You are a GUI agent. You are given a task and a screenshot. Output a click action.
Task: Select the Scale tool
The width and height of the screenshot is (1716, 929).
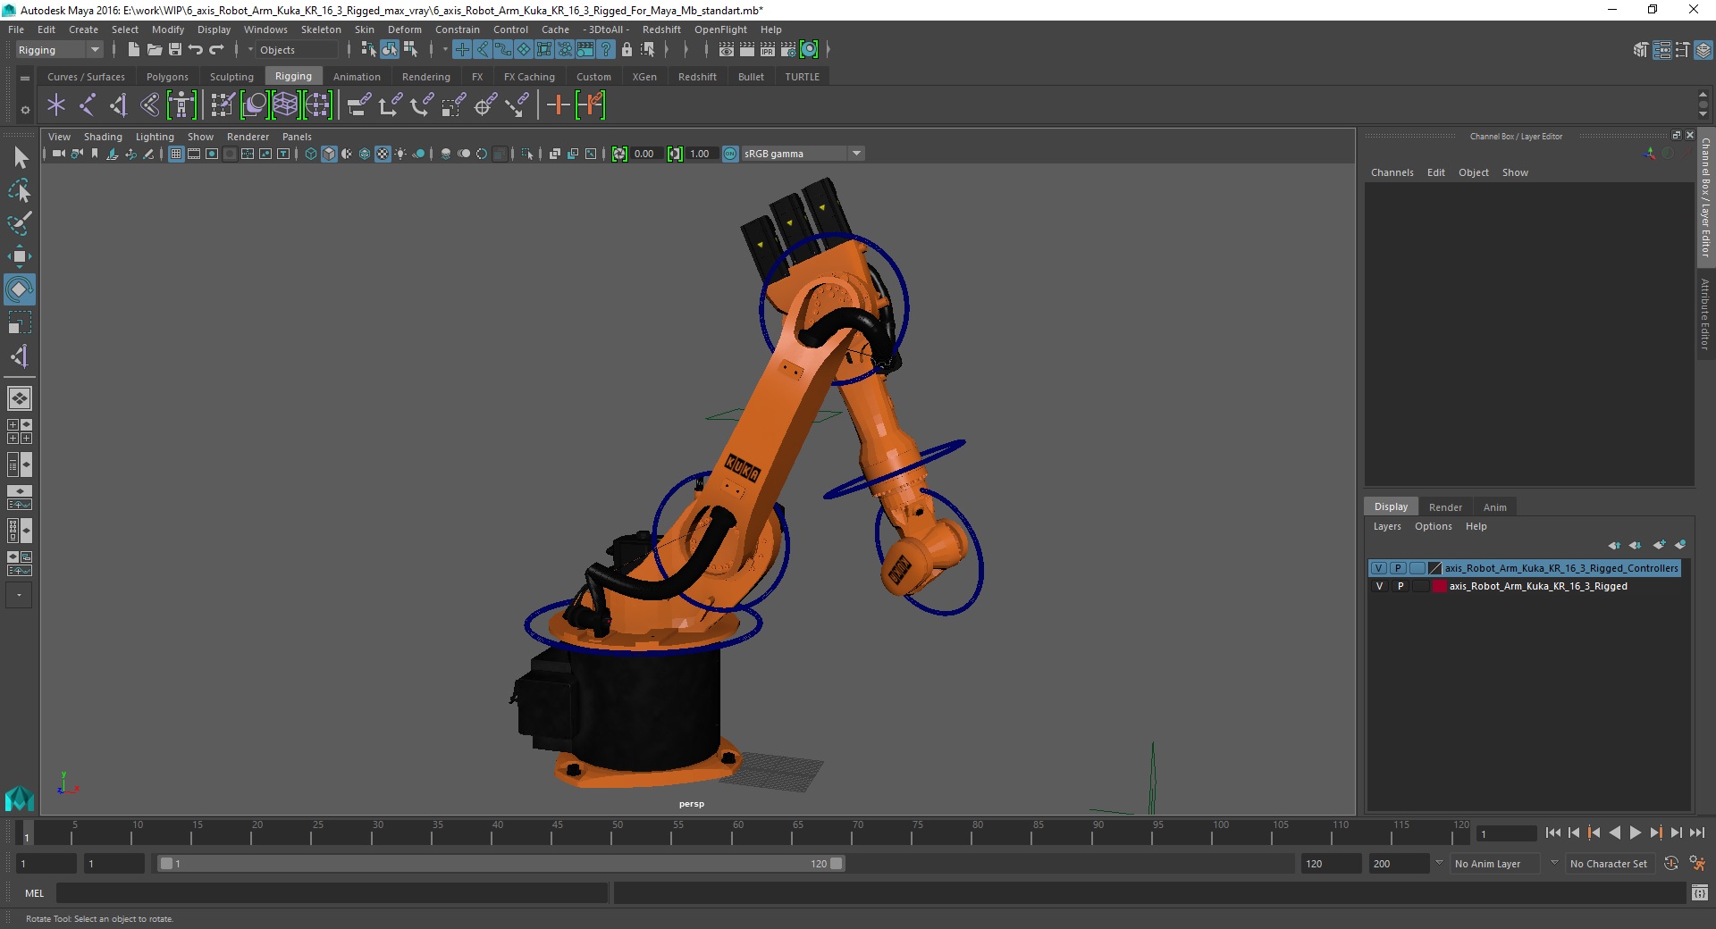pos(20,322)
